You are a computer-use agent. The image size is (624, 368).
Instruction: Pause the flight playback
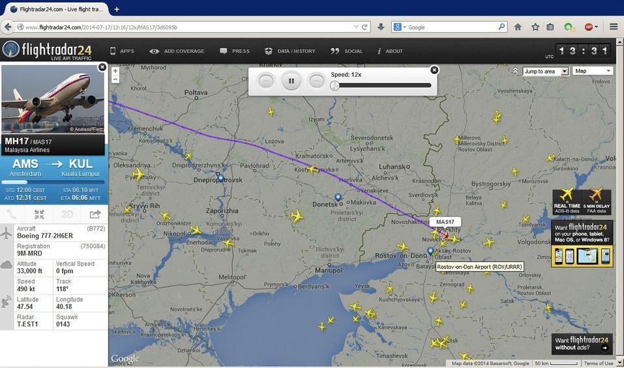291,81
